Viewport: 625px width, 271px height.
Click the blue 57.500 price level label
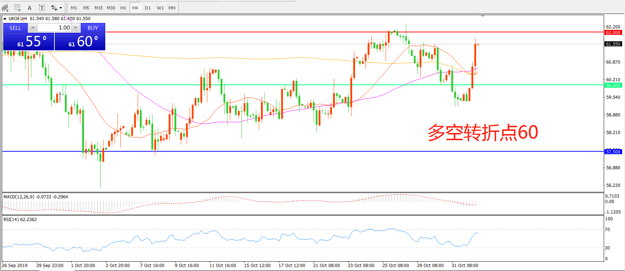(613, 152)
